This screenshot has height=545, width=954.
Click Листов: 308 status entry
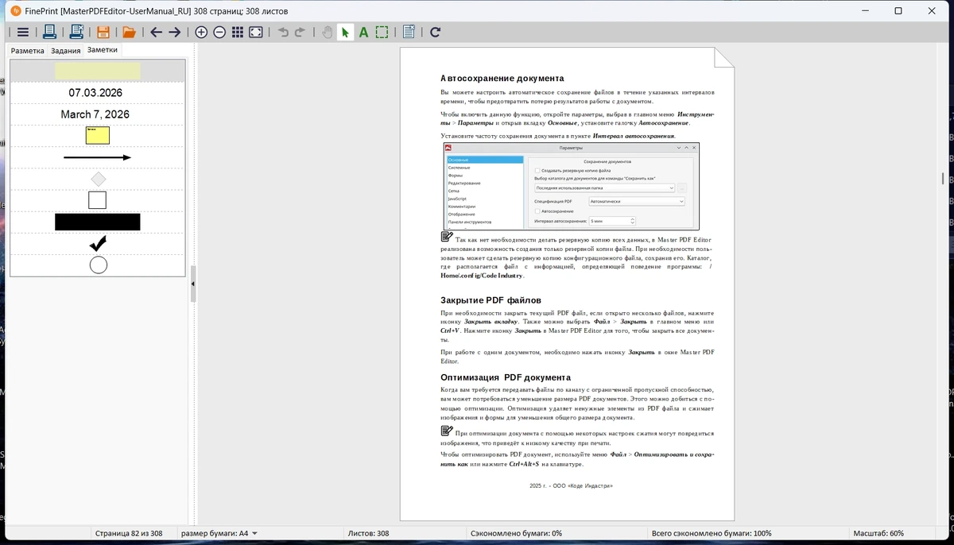coord(368,533)
